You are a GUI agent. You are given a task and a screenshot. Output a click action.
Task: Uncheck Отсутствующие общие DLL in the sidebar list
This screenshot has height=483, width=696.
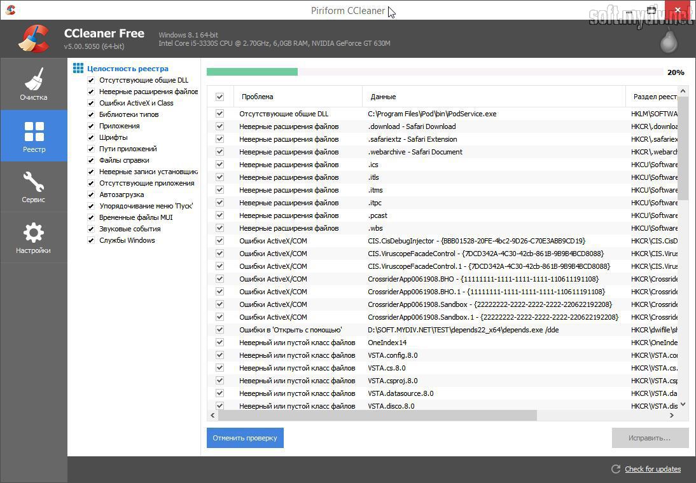[91, 80]
